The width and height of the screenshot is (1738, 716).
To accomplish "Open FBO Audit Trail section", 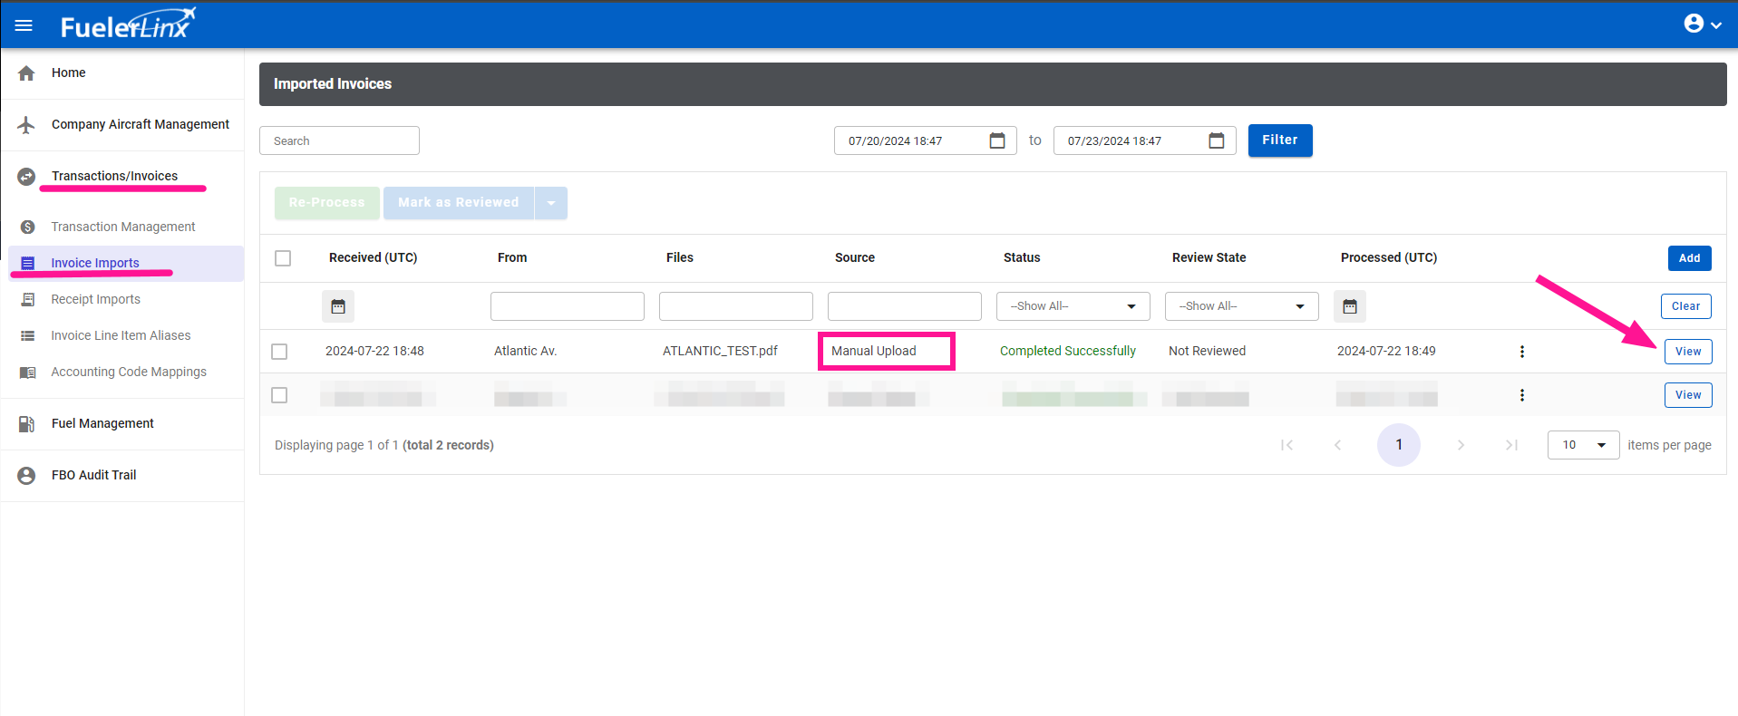I will [93, 475].
